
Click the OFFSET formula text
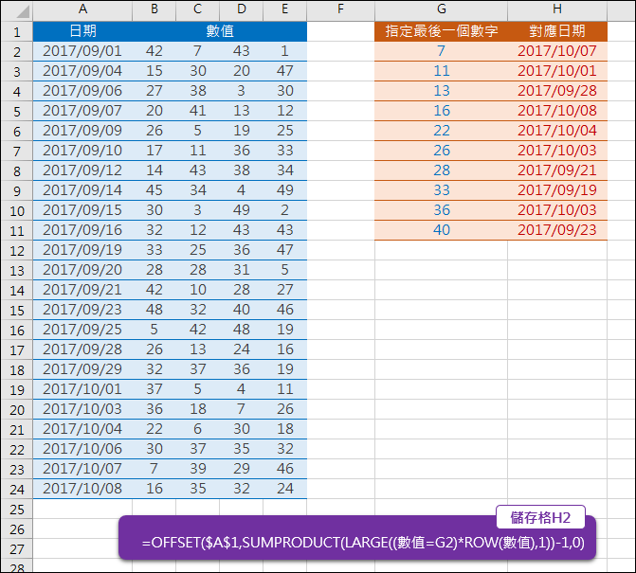tap(363, 542)
